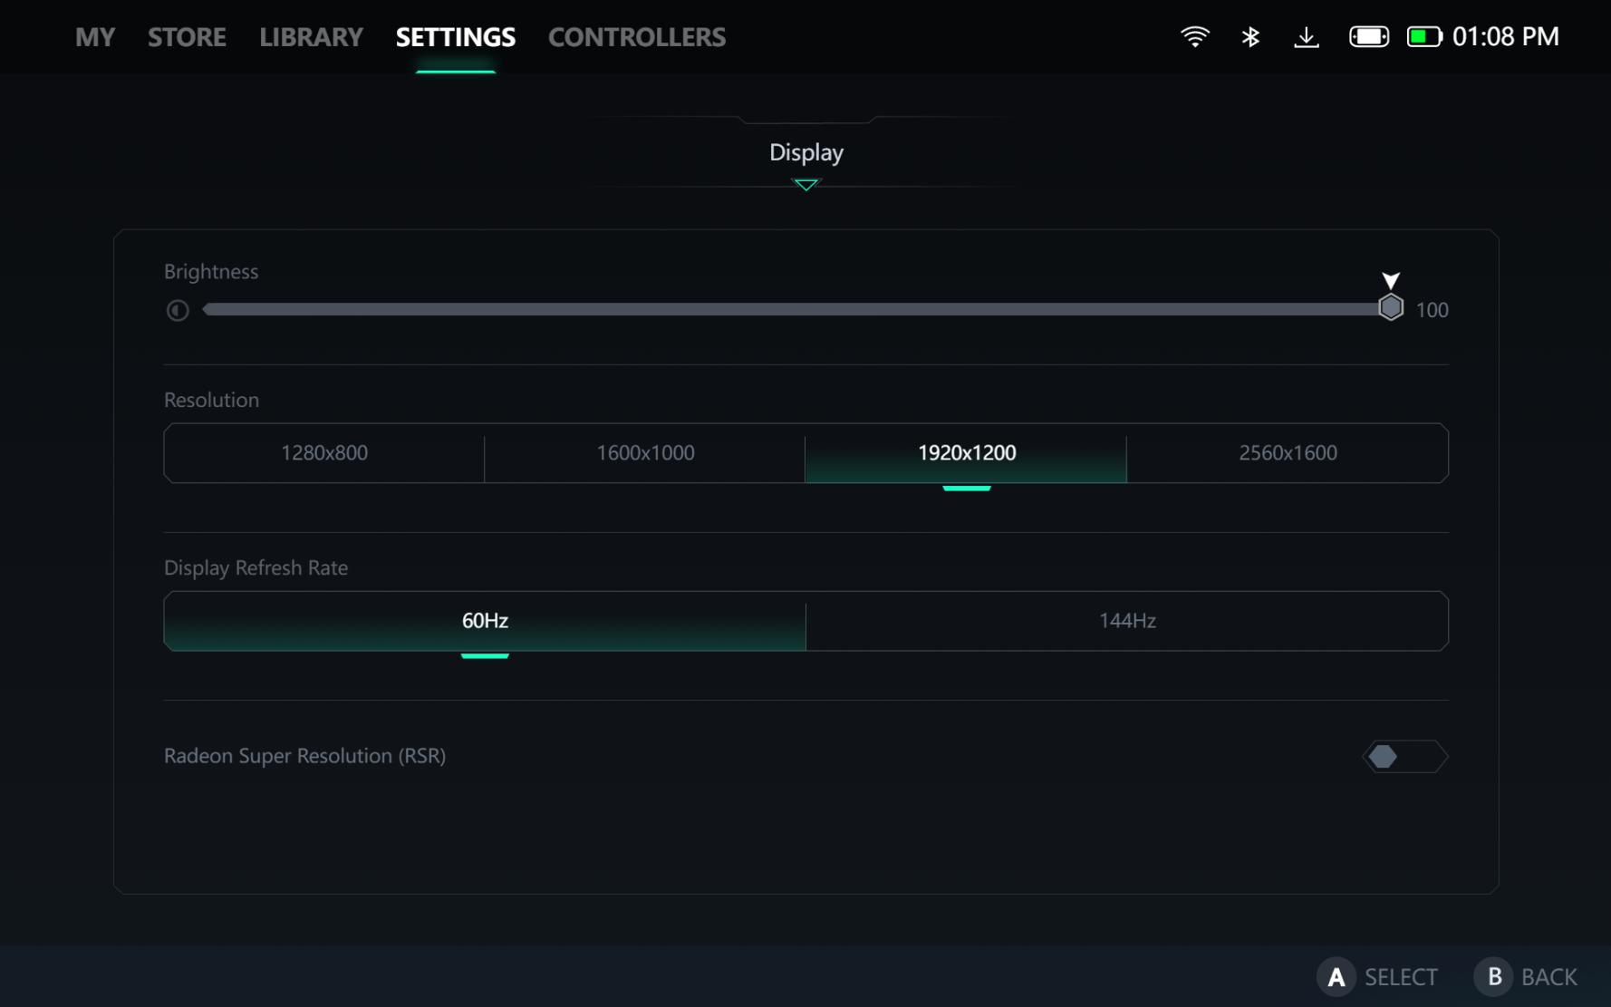Choose 2560x1600 resolution
1611x1007 pixels.
click(x=1287, y=453)
